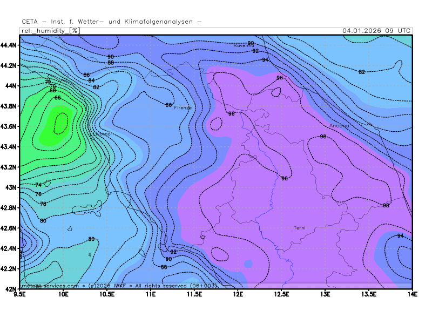Click the 44.4N latitude axis label
432x324 pixels.
click(9, 45)
